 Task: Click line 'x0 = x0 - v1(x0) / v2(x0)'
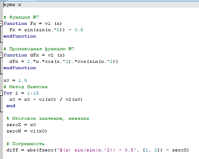pos(46,100)
